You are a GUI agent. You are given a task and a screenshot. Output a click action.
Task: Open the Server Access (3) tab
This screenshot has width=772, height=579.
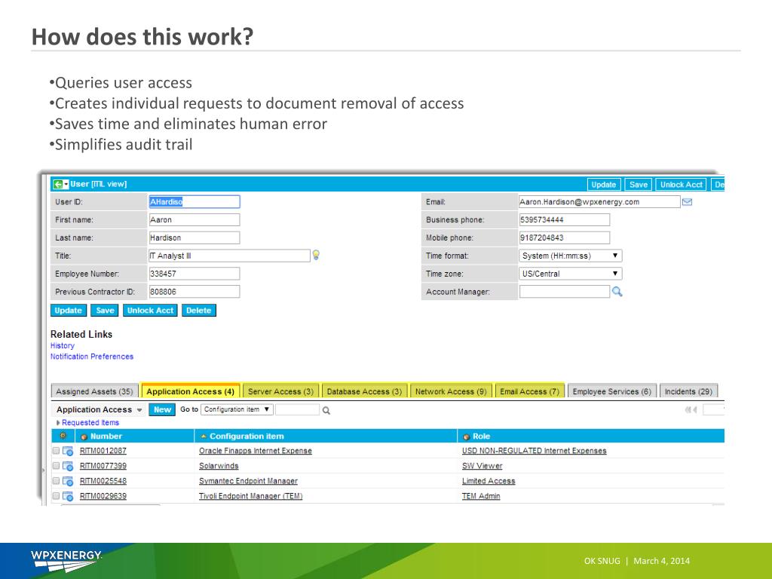pyautogui.click(x=280, y=391)
